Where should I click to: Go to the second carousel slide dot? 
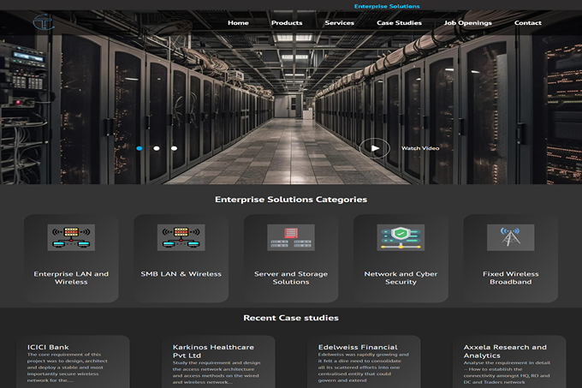157,148
